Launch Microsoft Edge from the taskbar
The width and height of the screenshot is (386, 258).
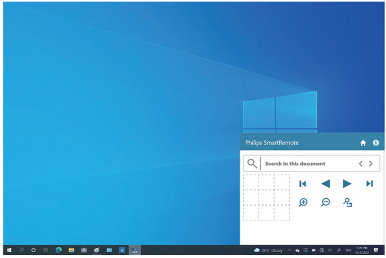(x=59, y=250)
